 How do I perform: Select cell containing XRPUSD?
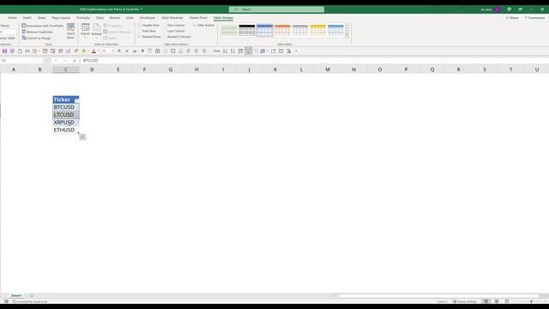pos(66,122)
